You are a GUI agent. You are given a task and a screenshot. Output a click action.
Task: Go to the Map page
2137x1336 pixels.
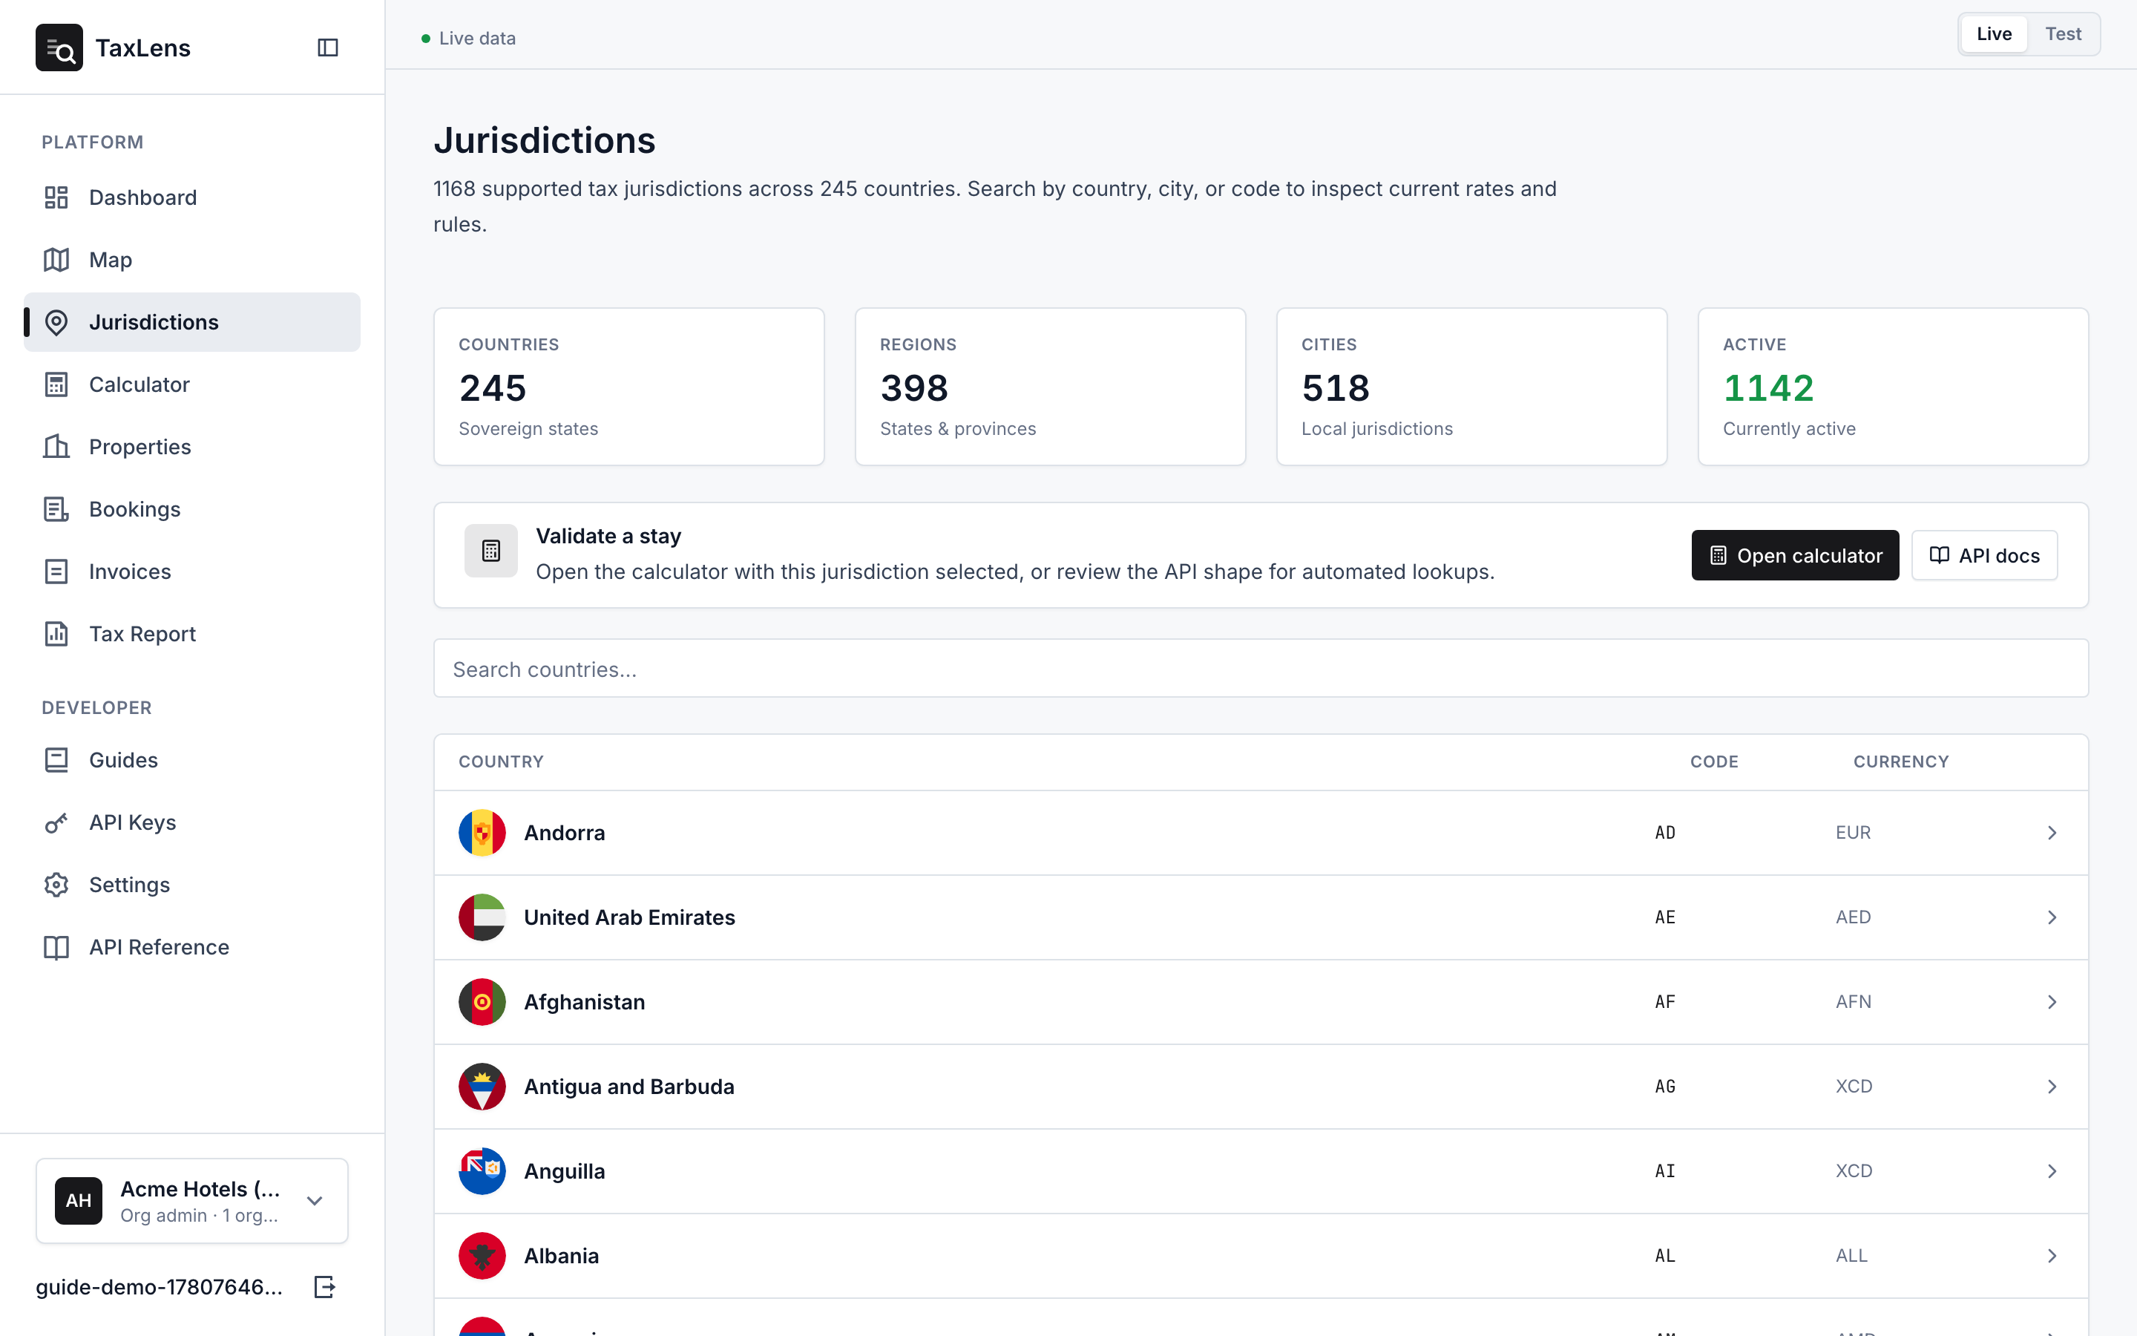[x=191, y=260]
